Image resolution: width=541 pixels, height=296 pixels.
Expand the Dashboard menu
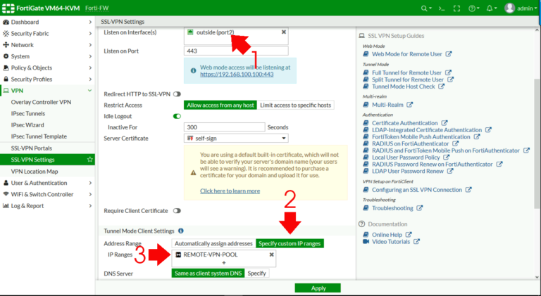click(x=47, y=22)
